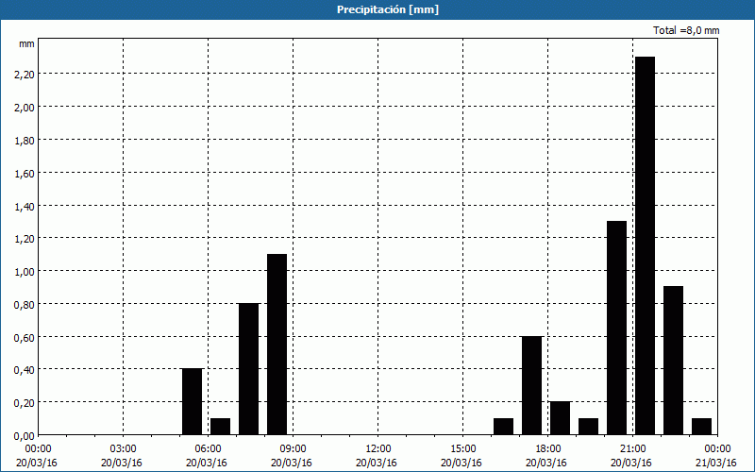The height and width of the screenshot is (472, 755).
Task: Click the 0,20 y-axis label
Action: click(x=25, y=403)
